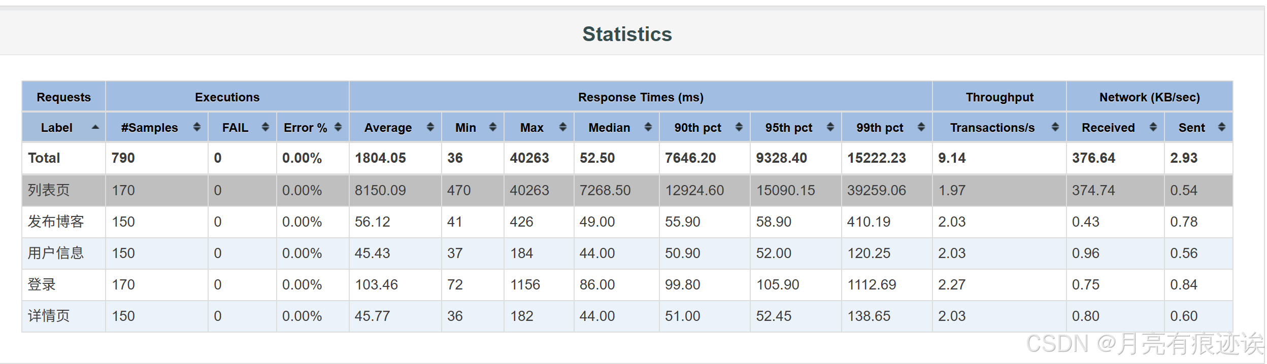This screenshot has width=1267, height=364.
Task: Select the 用户信息 row label
Action: (56, 253)
